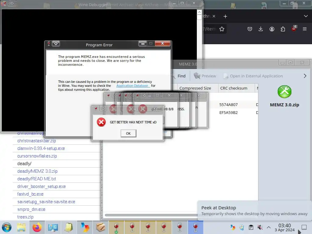
Task: Show hidden tray icons with the caret
Action: point(269,227)
